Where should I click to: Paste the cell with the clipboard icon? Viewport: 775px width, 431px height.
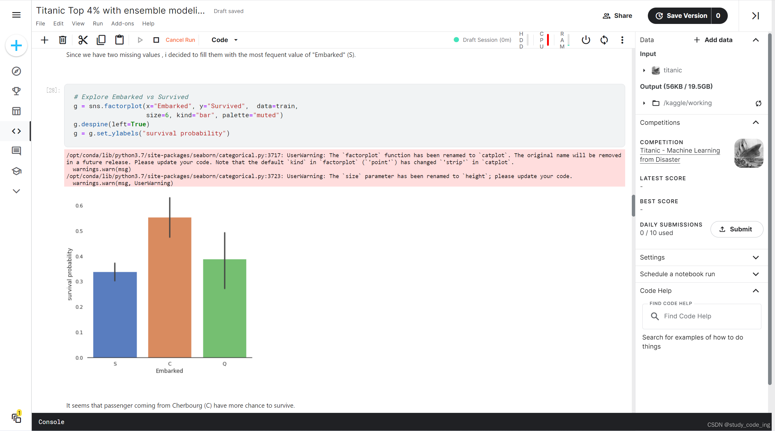coord(119,40)
